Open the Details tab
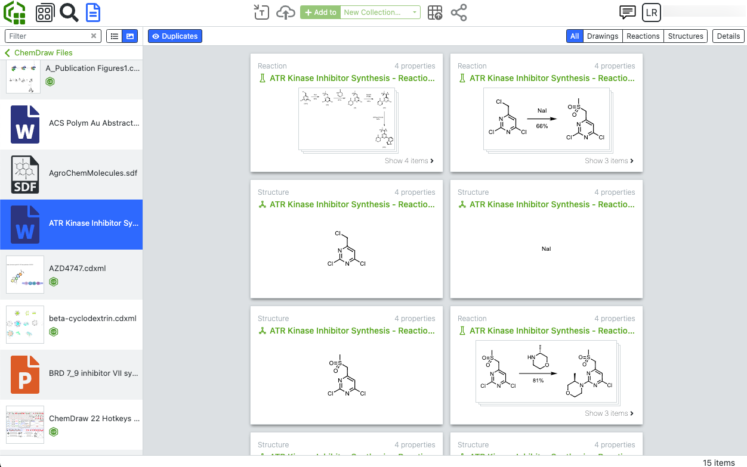 pyautogui.click(x=728, y=36)
